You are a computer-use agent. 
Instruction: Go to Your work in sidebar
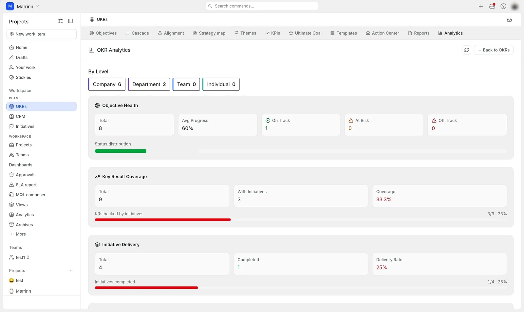coord(42,68)
